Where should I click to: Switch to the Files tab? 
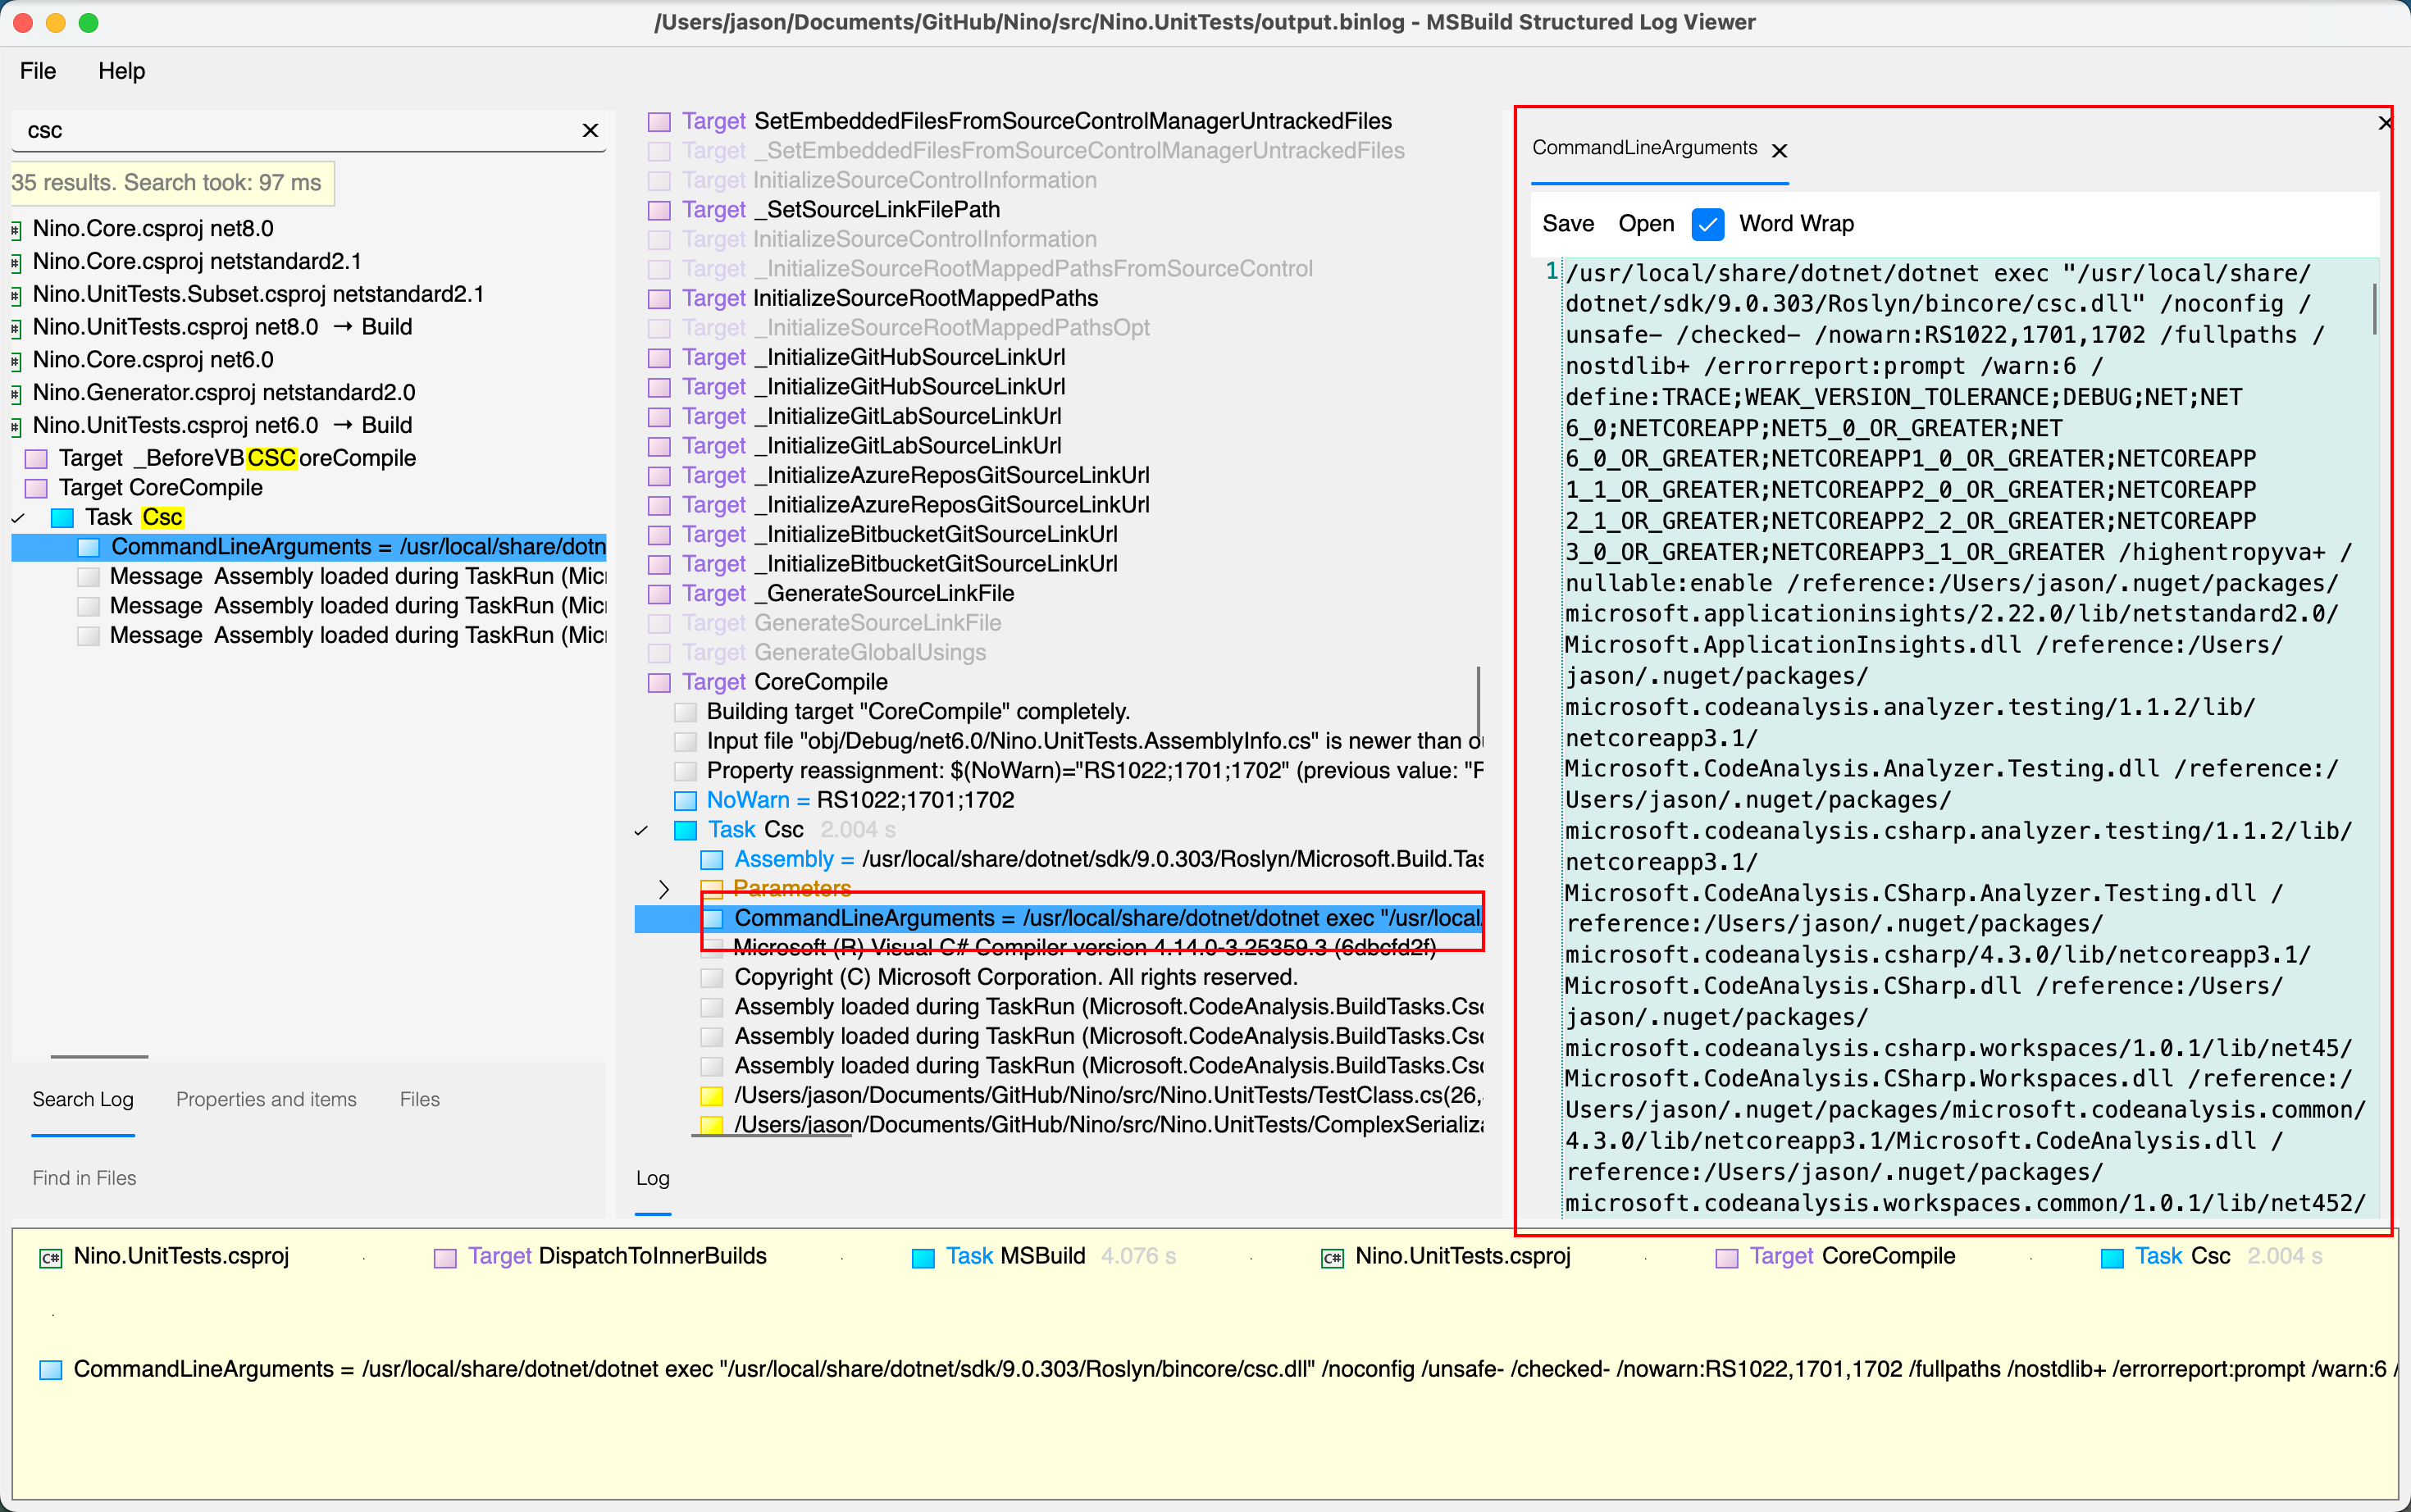(418, 1099)
